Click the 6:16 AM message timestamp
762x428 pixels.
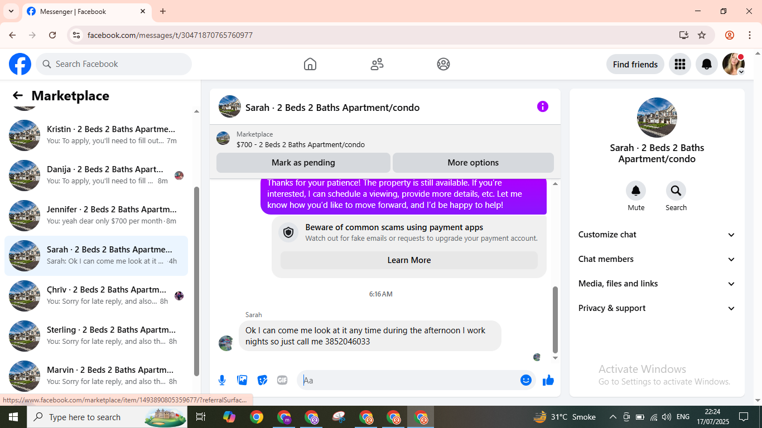[381, 294]
